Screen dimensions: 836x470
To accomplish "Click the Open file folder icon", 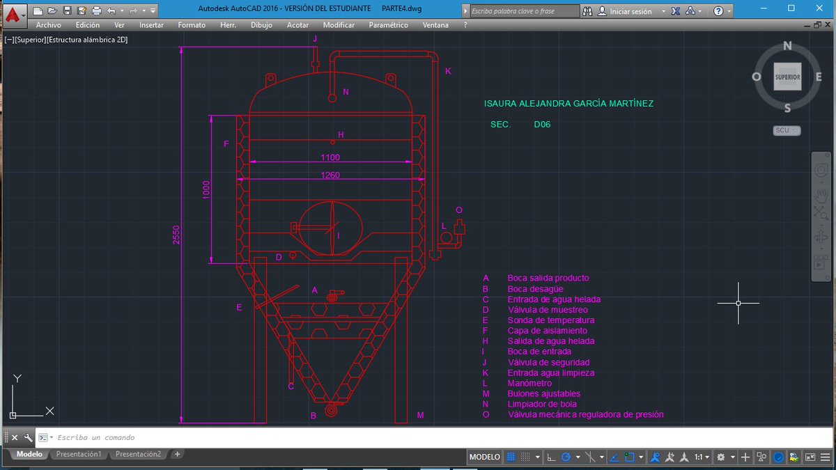I will tap(52, 11).
